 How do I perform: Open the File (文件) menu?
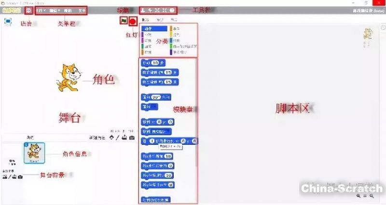coord(41,10)
